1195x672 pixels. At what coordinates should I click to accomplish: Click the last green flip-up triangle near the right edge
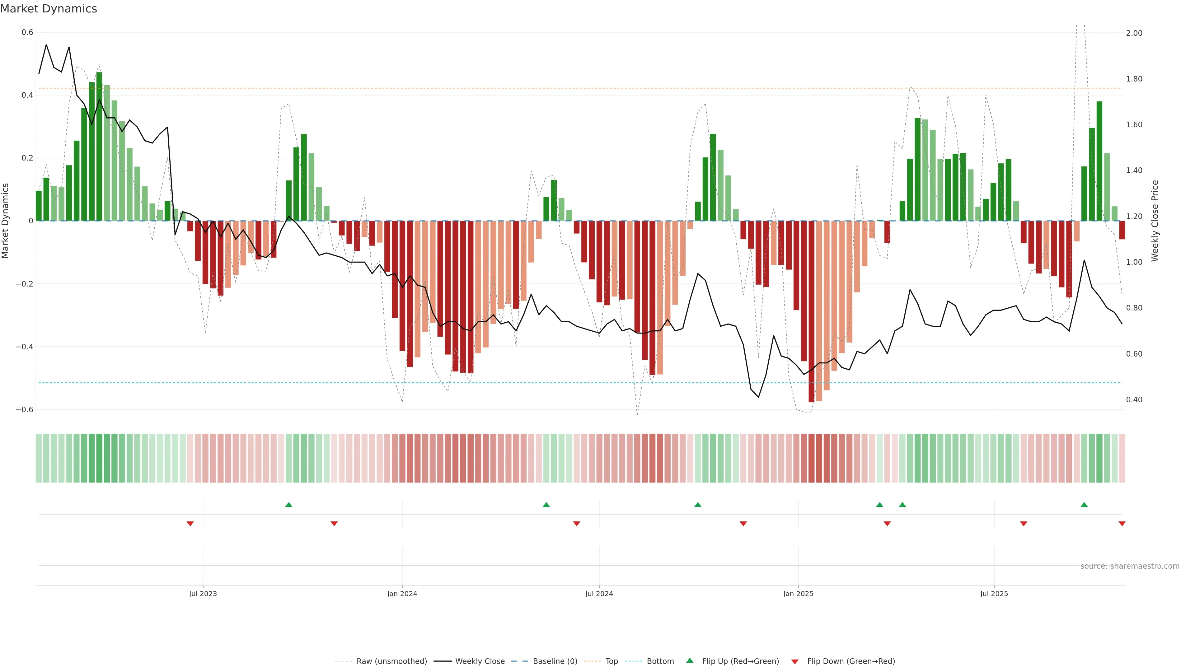pos(1084,505)
